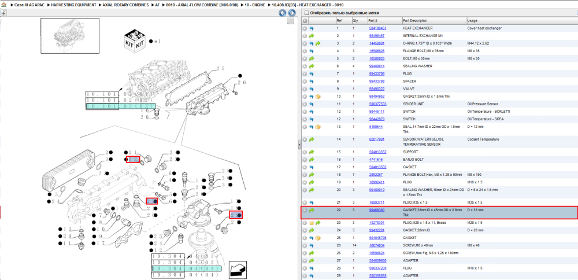Toggle gray selection circle for SCREW 16874834 row
The image size is (578, 280).
305,246
